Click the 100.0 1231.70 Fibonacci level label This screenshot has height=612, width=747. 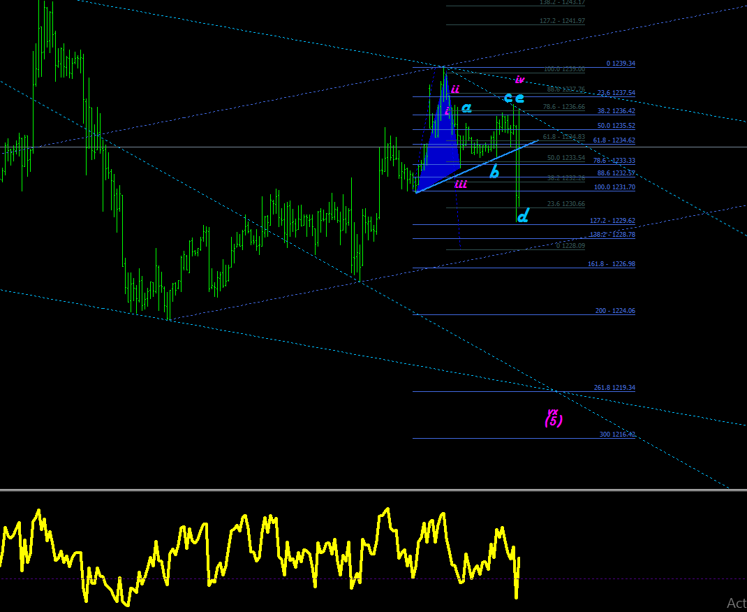point(614,187)
